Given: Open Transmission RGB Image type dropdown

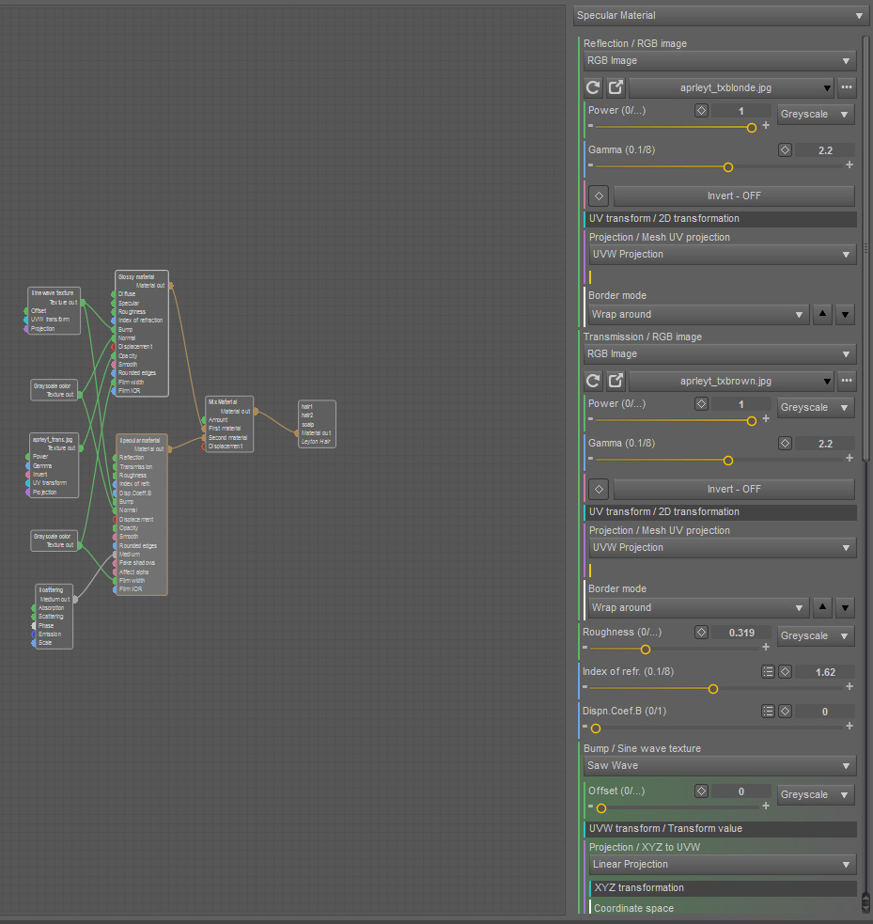Looking at the screenshot, I should click(x=719, y=354).
